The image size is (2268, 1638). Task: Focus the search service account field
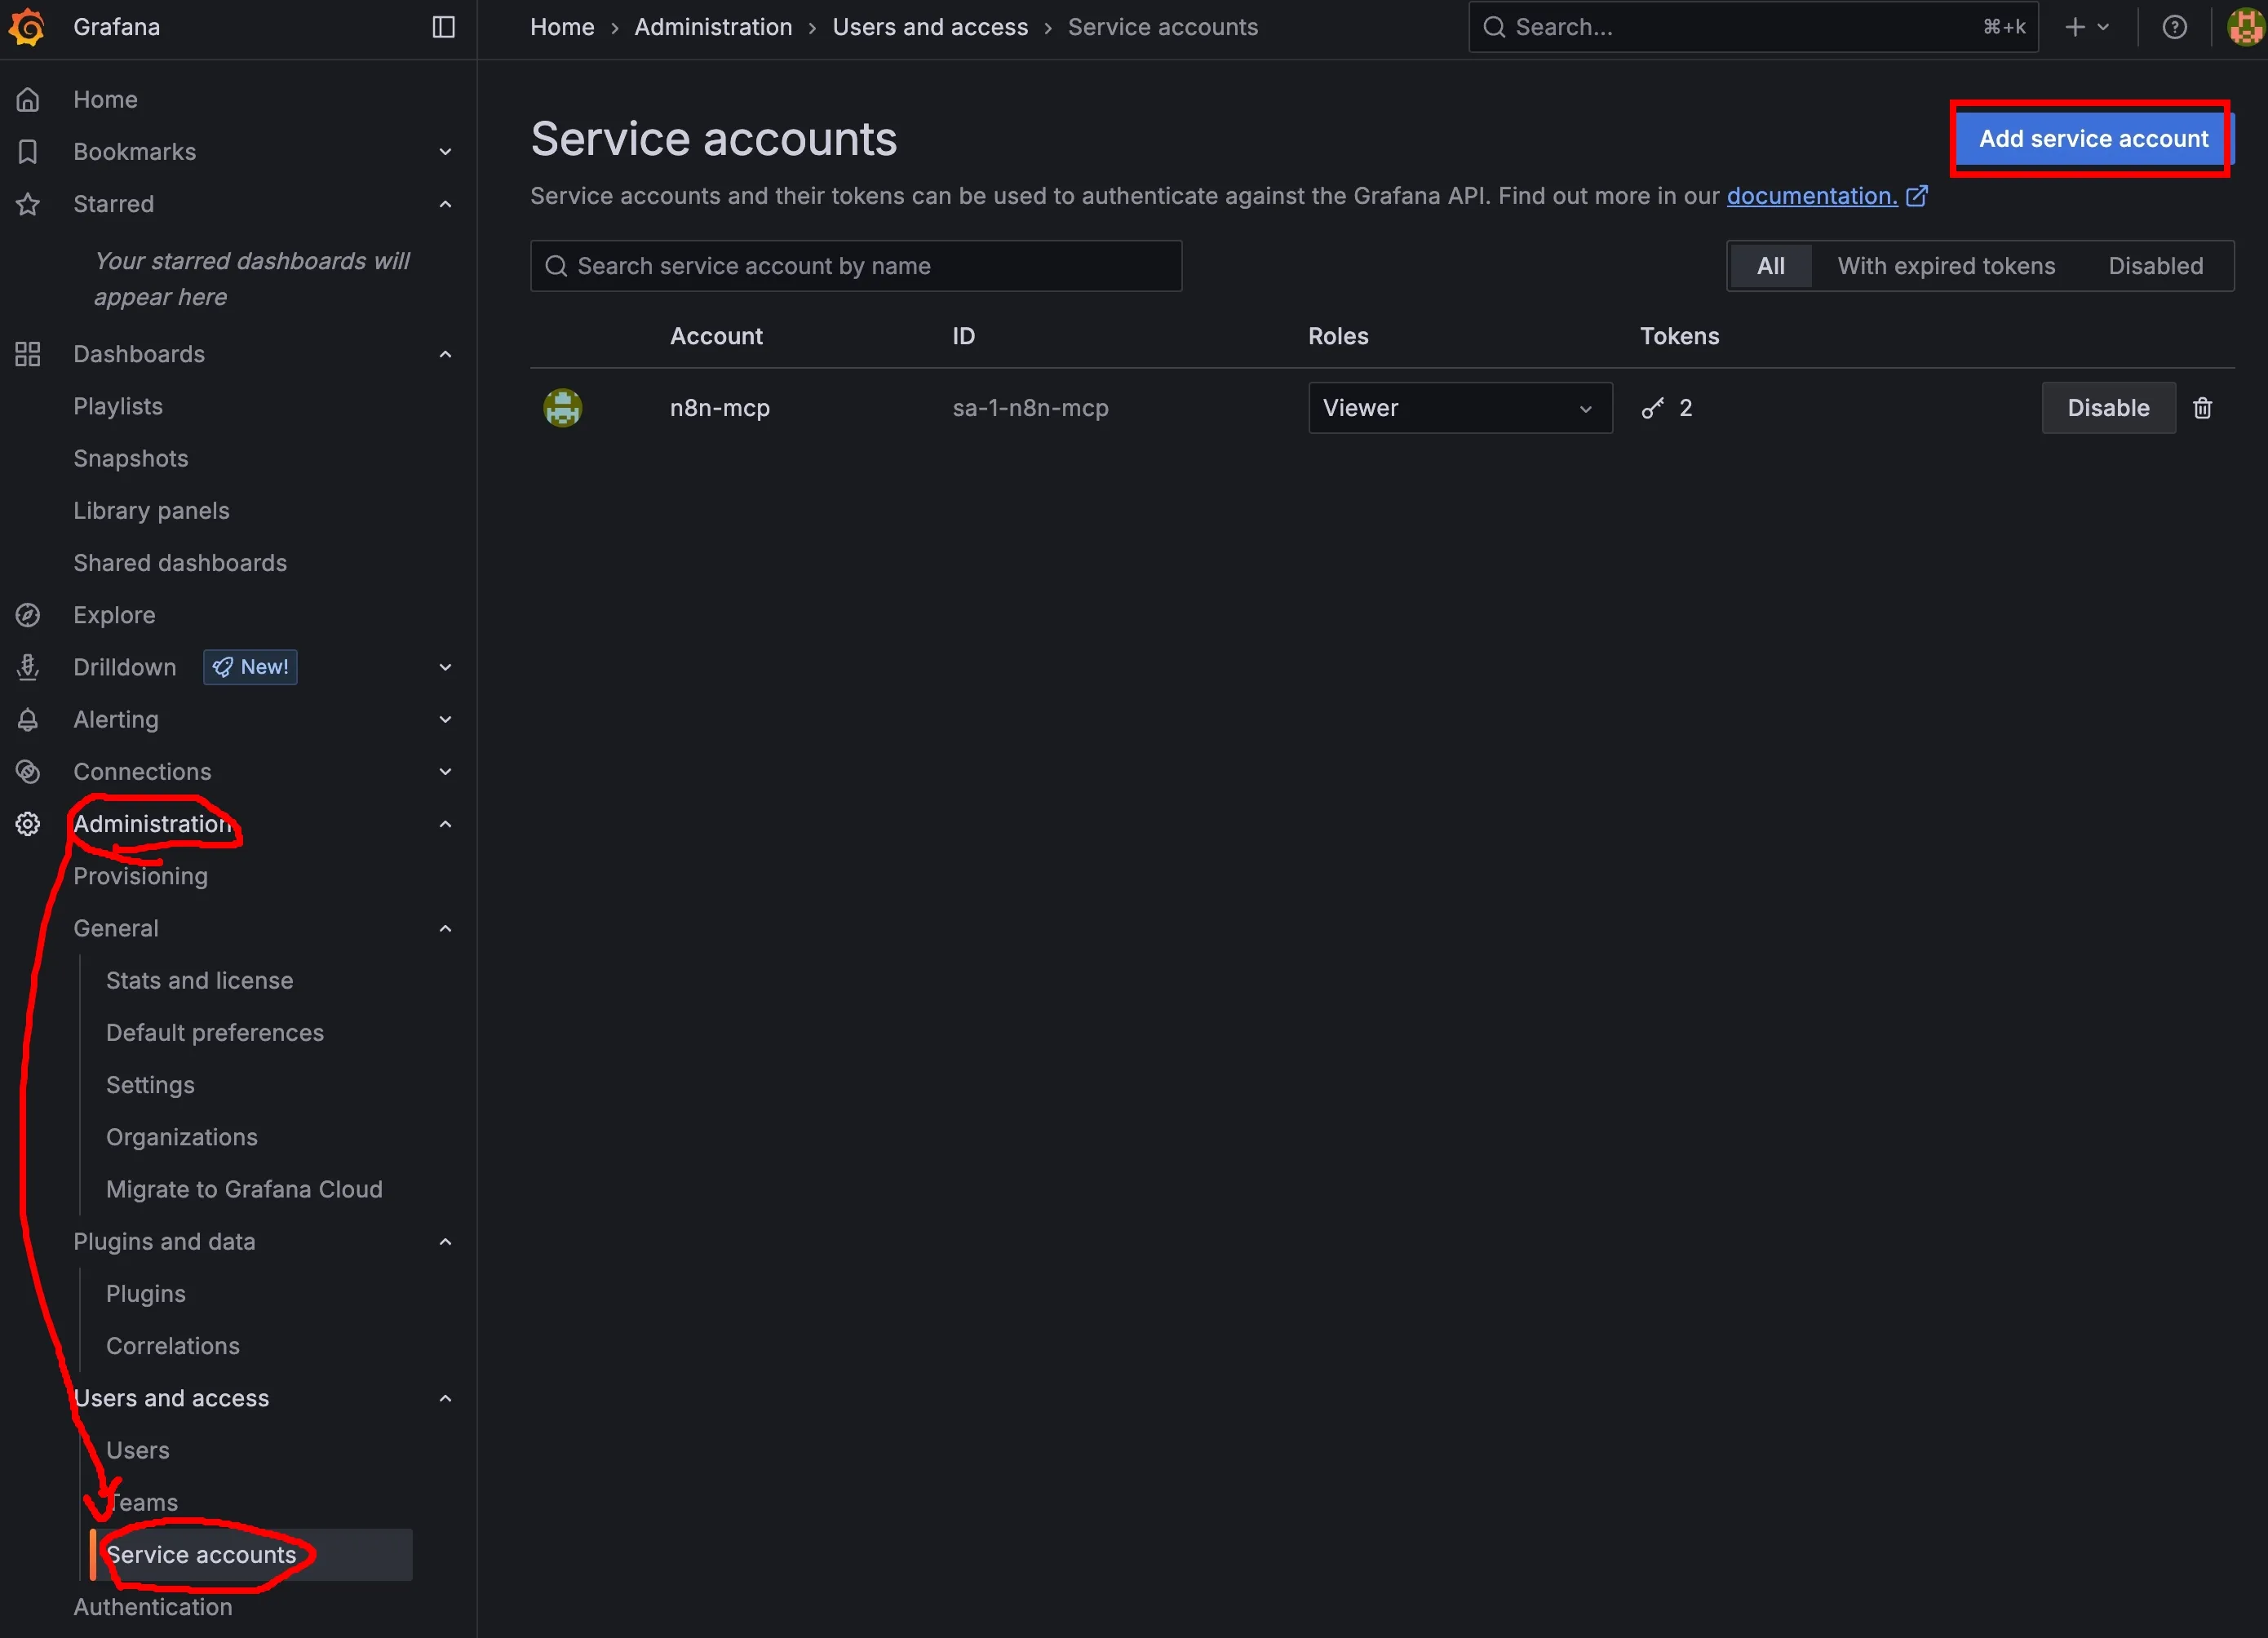pos(856,266)
